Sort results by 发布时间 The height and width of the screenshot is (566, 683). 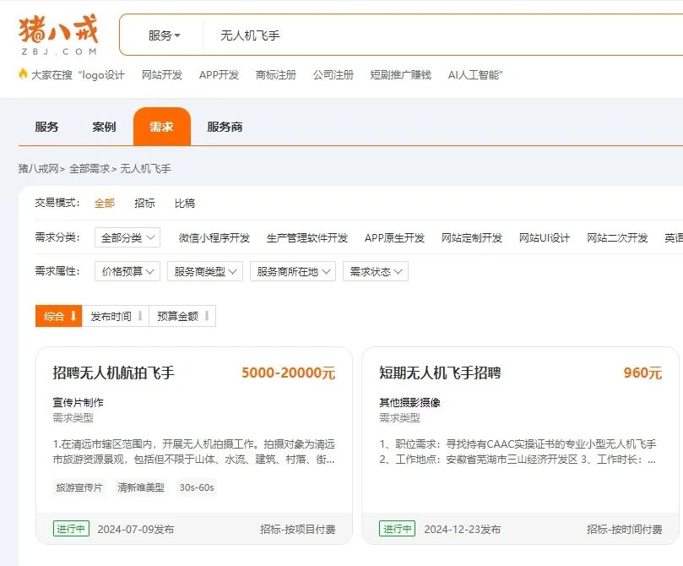click(113, 315)
